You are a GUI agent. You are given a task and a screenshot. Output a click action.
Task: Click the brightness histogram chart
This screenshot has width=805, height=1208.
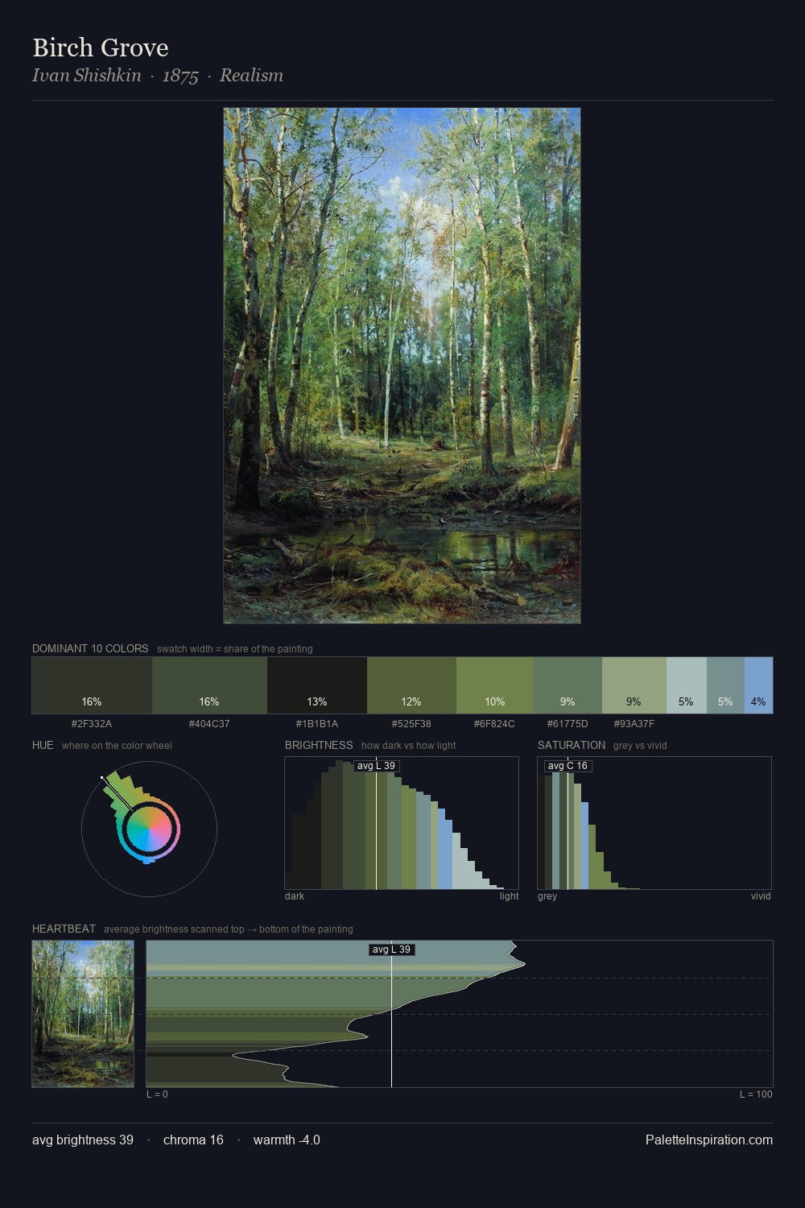pos(402,823)
